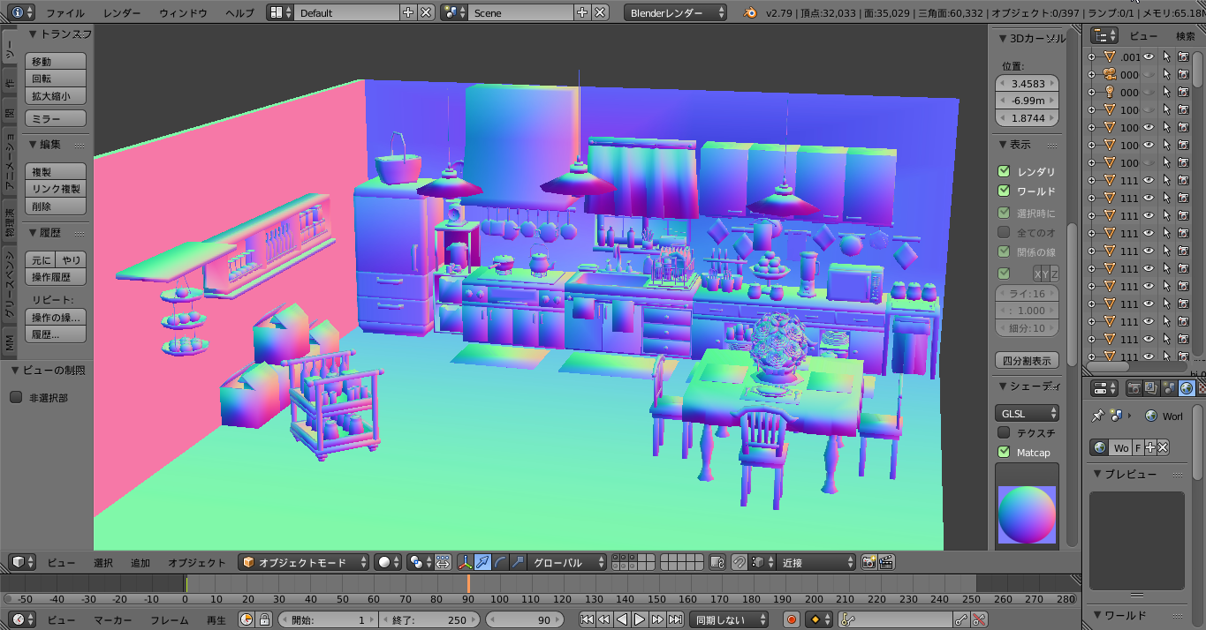
Task: Expand the .001 object in outliner
Action: click(1092, 56)
